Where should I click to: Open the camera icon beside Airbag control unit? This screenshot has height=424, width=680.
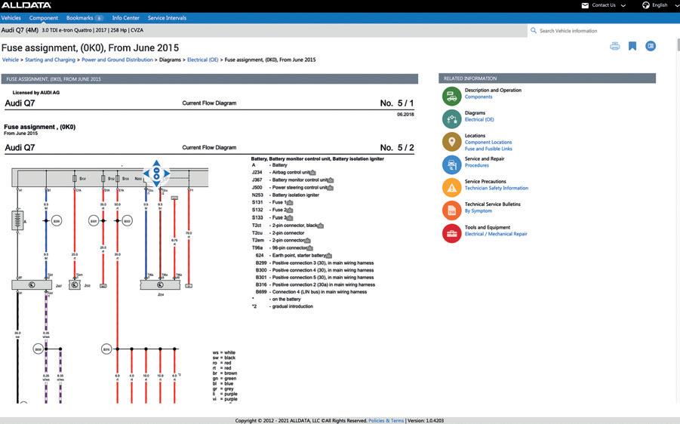(313, 173)
